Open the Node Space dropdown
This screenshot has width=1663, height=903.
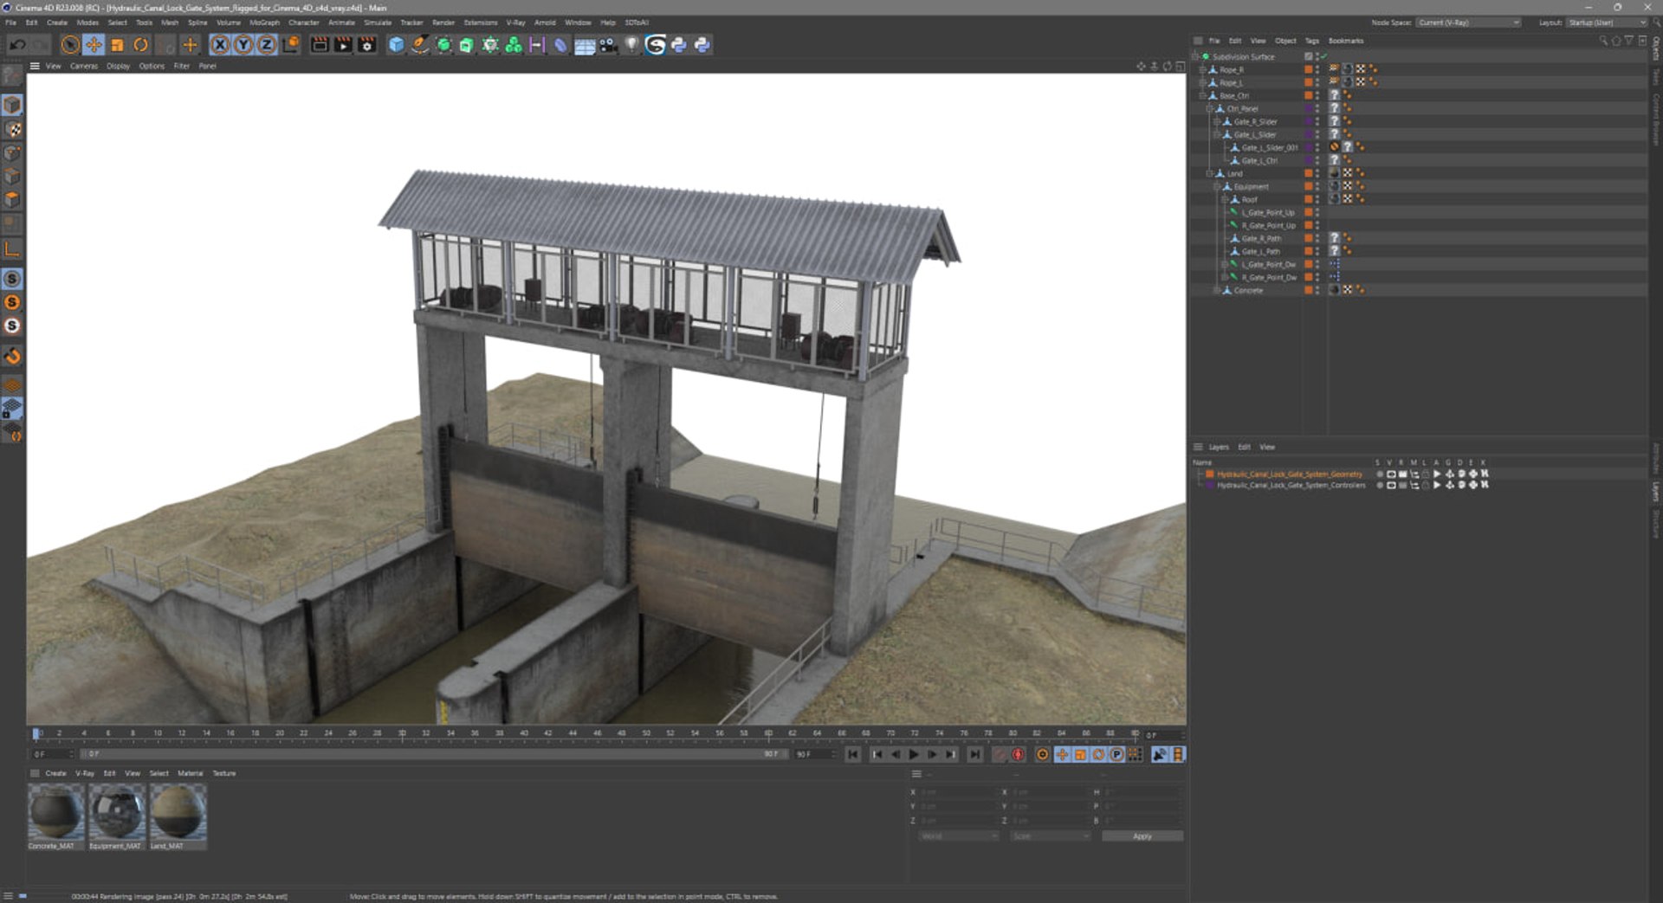pos(1468,23)
